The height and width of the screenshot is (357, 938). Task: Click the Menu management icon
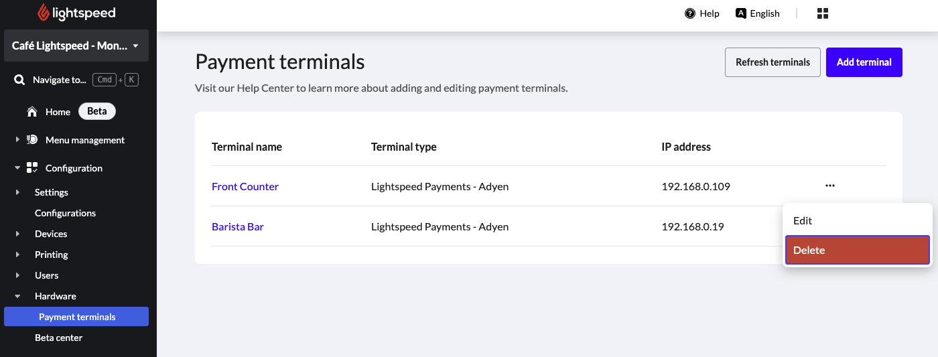coord(32,140)
